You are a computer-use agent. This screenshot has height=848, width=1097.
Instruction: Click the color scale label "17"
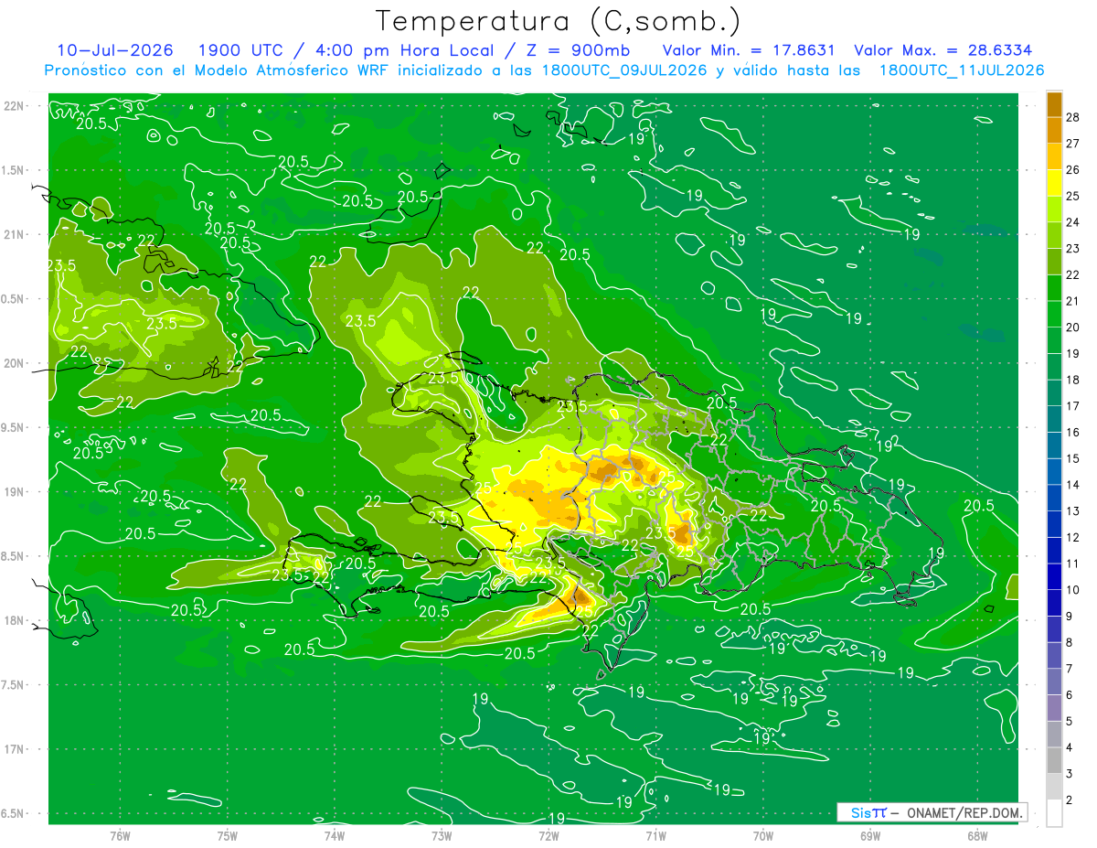[x=1072, y=406]
